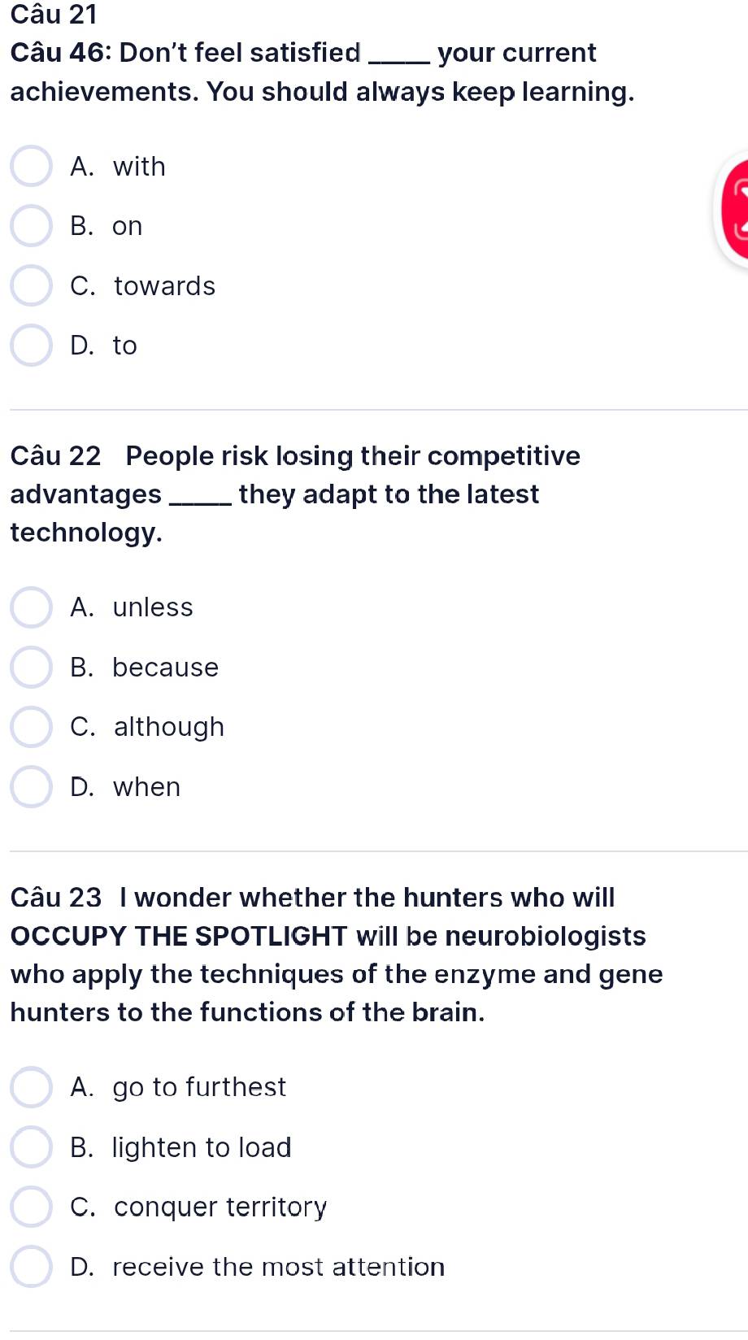The image size is (748, 1340).
Task: Select answer A 'with' for Câu 21
Action: (31, 167)
